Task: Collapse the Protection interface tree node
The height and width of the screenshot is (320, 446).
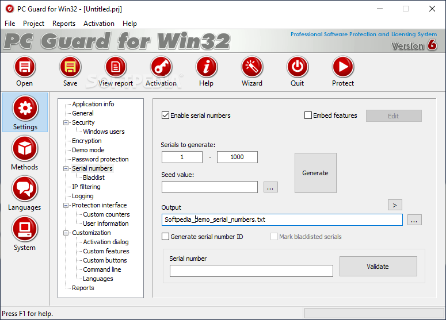Action: [x=66, y=205]
